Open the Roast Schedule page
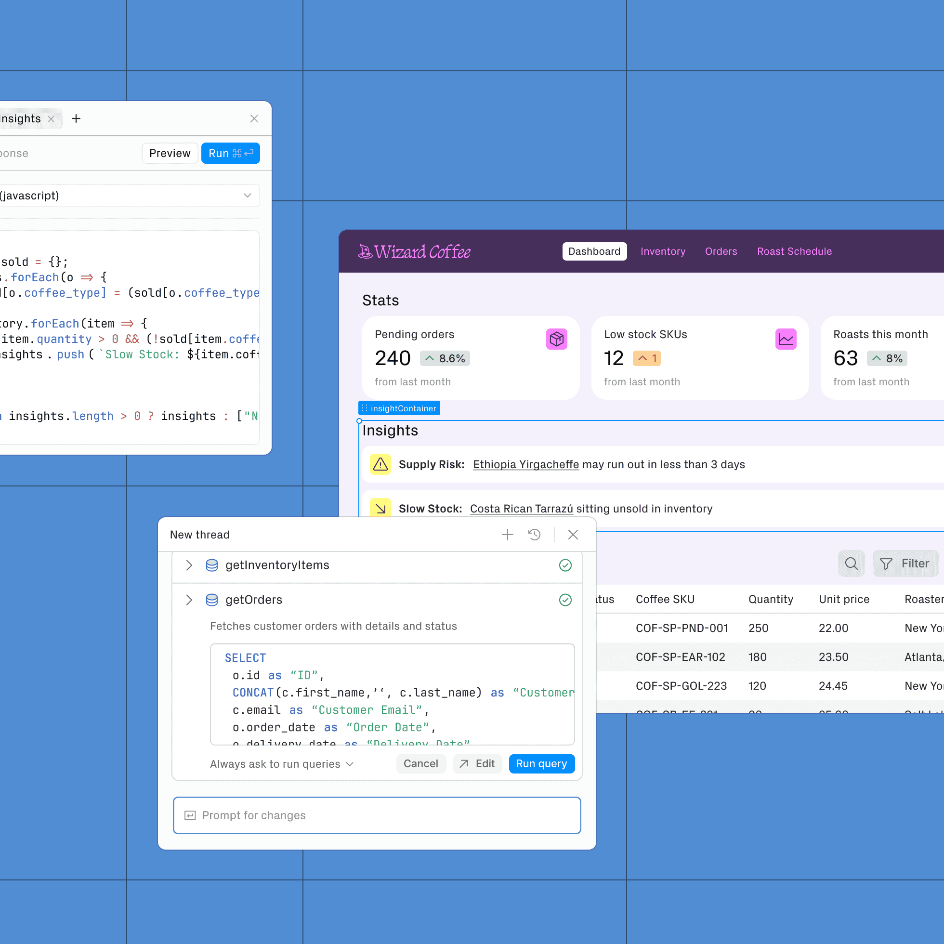Image resolution: width=944 pixels, height=944 pixels. [794, 251]
